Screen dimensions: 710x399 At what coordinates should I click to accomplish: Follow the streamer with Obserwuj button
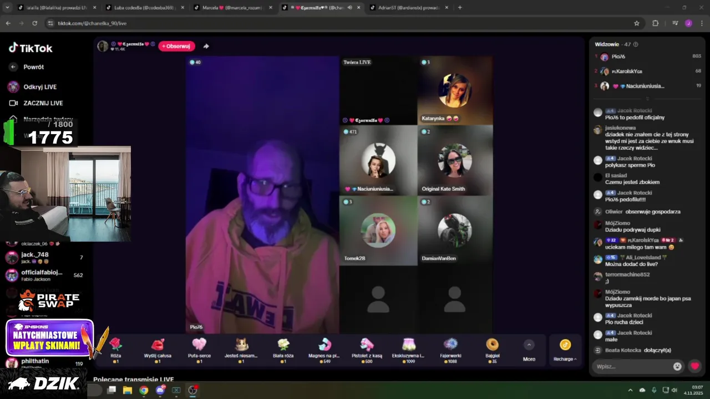click(176, 46)
